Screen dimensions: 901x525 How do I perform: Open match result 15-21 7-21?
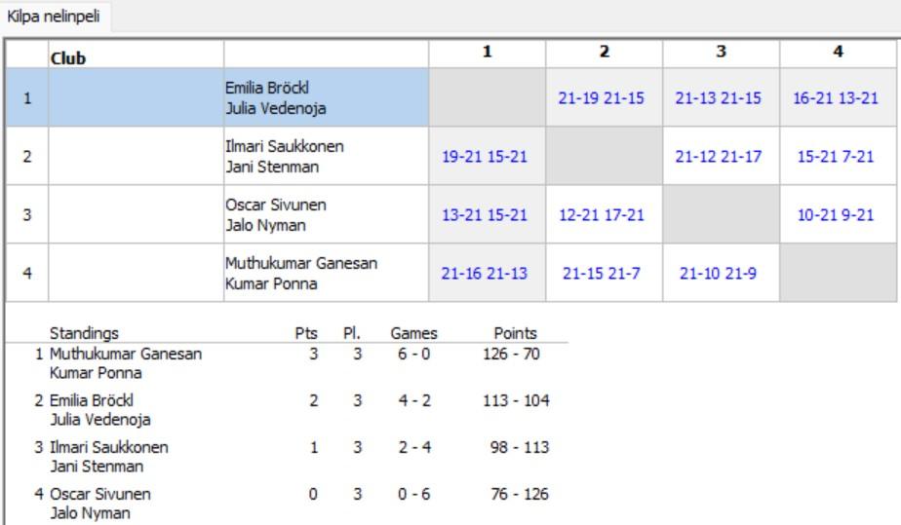click(836, 156)
